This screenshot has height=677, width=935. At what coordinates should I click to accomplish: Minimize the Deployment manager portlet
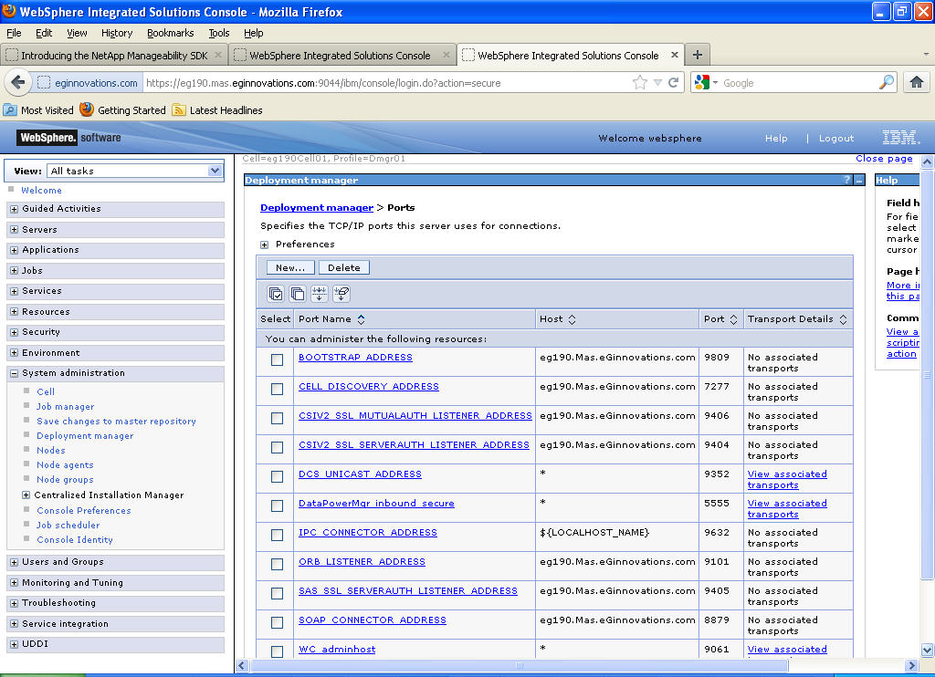(x=859, y=180)
